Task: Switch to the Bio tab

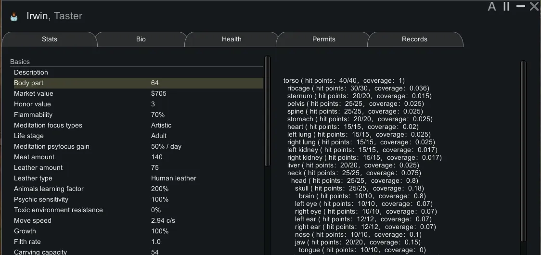Action: click(141, 39)
